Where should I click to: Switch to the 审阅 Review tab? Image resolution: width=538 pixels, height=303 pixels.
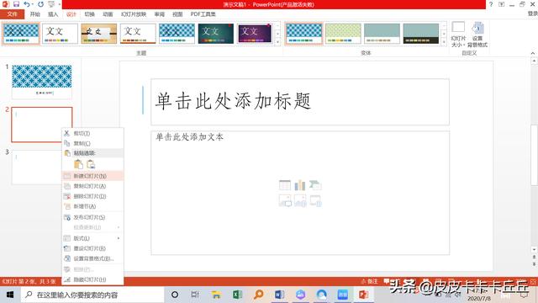tap(159, 14)
